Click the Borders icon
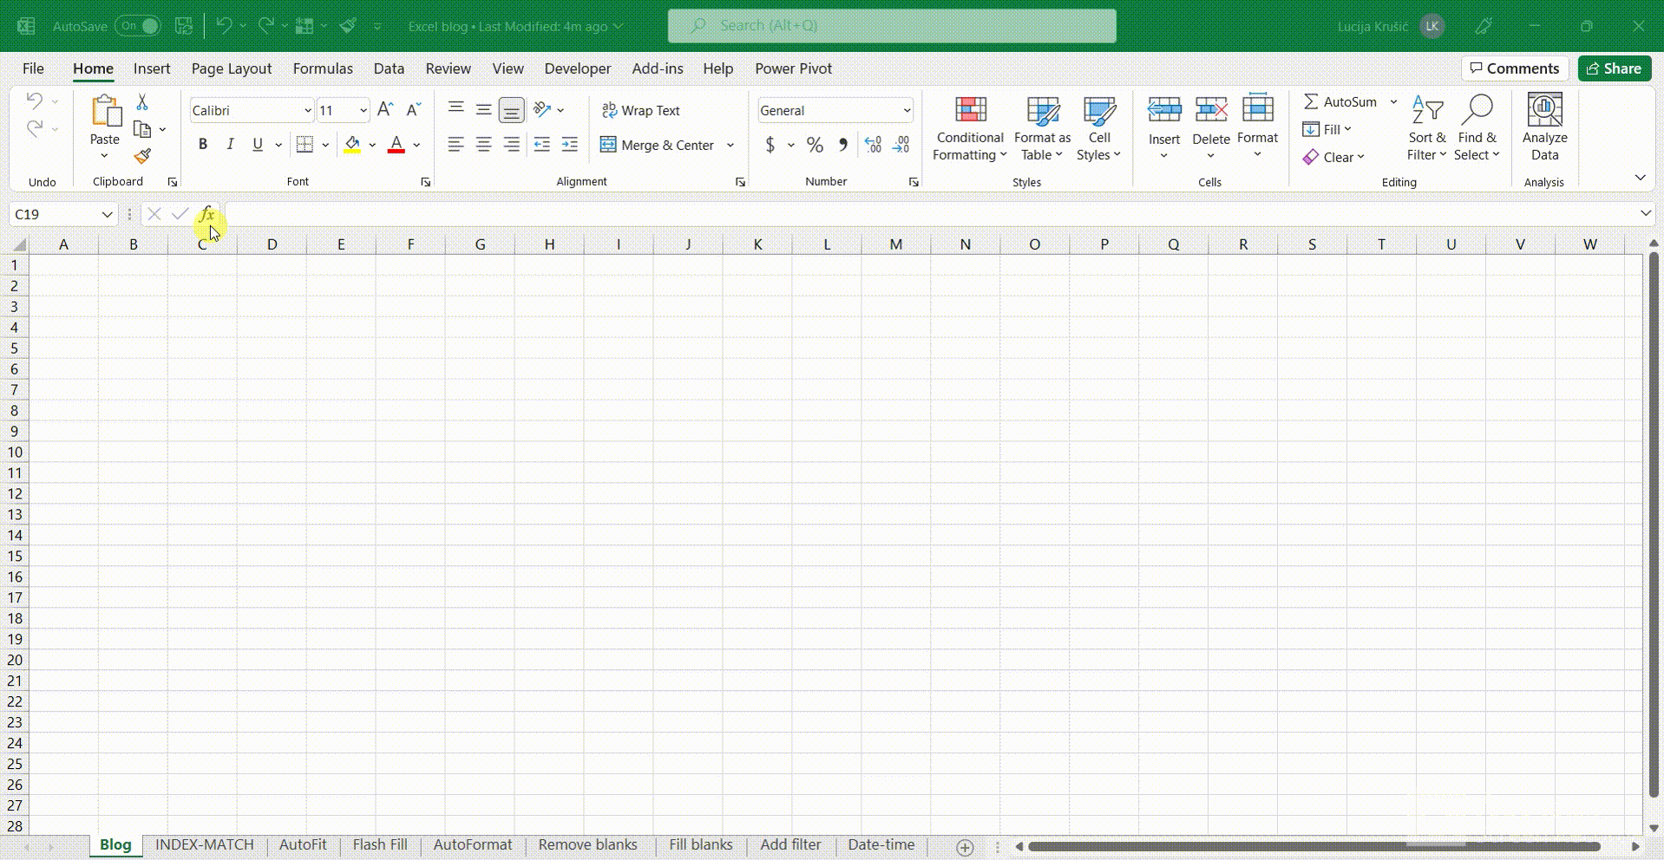This screenshot has height=860, width=1664. coord(305,145)
